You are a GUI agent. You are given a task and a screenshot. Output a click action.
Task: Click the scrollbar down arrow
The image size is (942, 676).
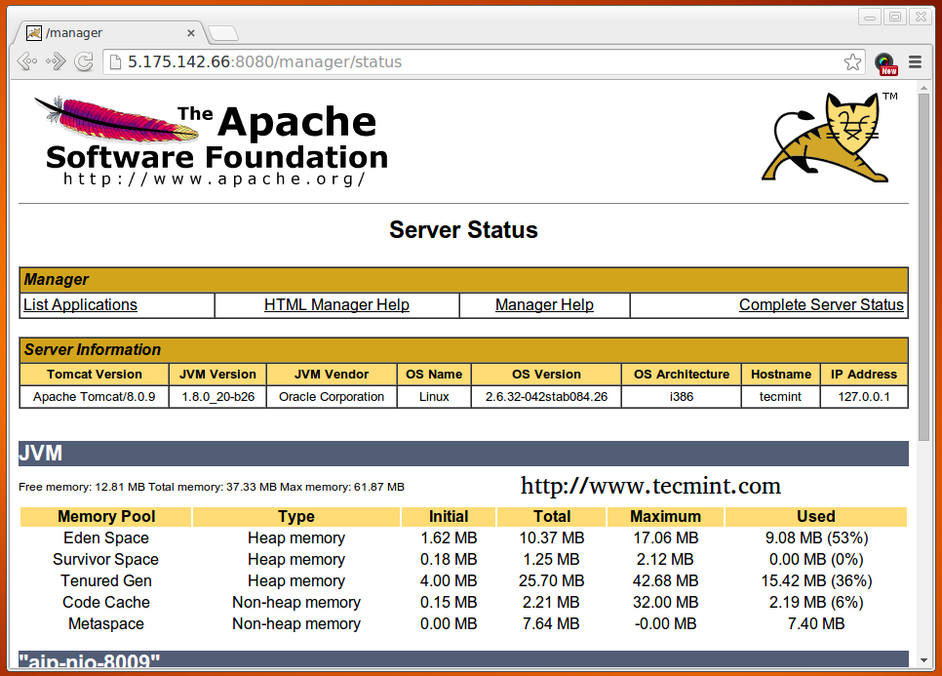coord(923,660)
